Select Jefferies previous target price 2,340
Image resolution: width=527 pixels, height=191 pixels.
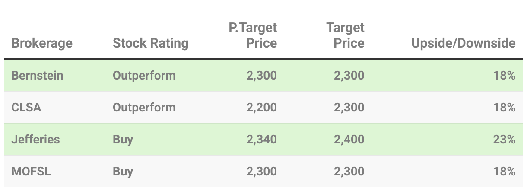click(261, 140)
